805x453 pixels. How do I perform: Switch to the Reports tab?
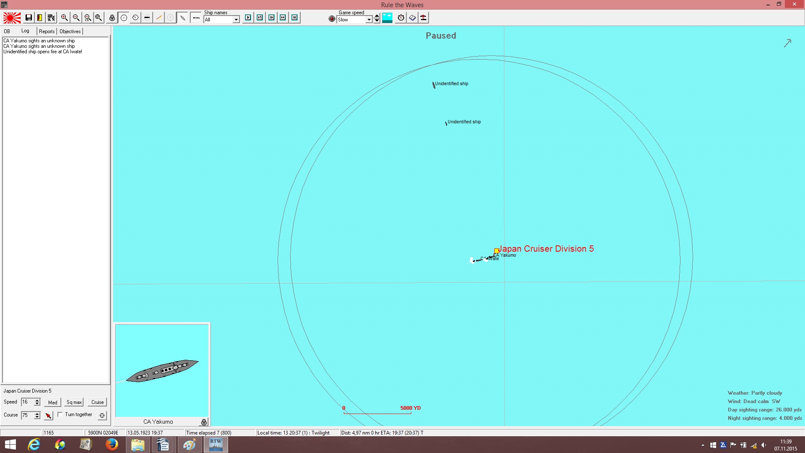tap(47, 31)
